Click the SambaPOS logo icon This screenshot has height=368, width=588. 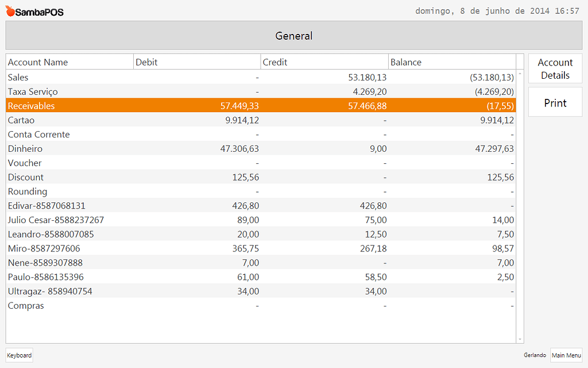9,10
